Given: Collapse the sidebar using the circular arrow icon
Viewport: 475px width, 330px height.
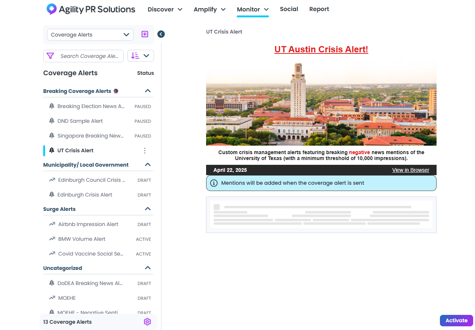Looking at the screenshot, I should click(x=161, y=34).
